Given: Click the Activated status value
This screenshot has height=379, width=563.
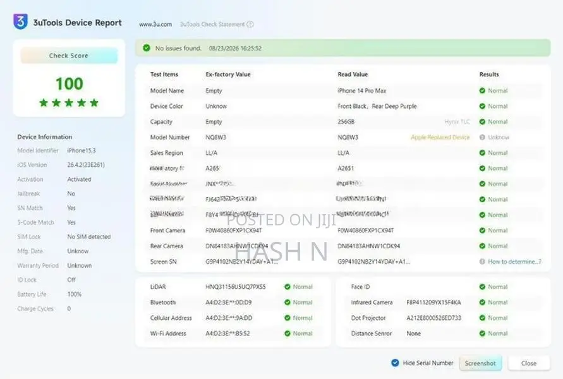Looking at the screenshot, I should pos(79,179).
